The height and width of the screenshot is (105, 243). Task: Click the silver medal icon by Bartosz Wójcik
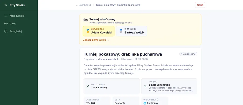tap(121, 31)
